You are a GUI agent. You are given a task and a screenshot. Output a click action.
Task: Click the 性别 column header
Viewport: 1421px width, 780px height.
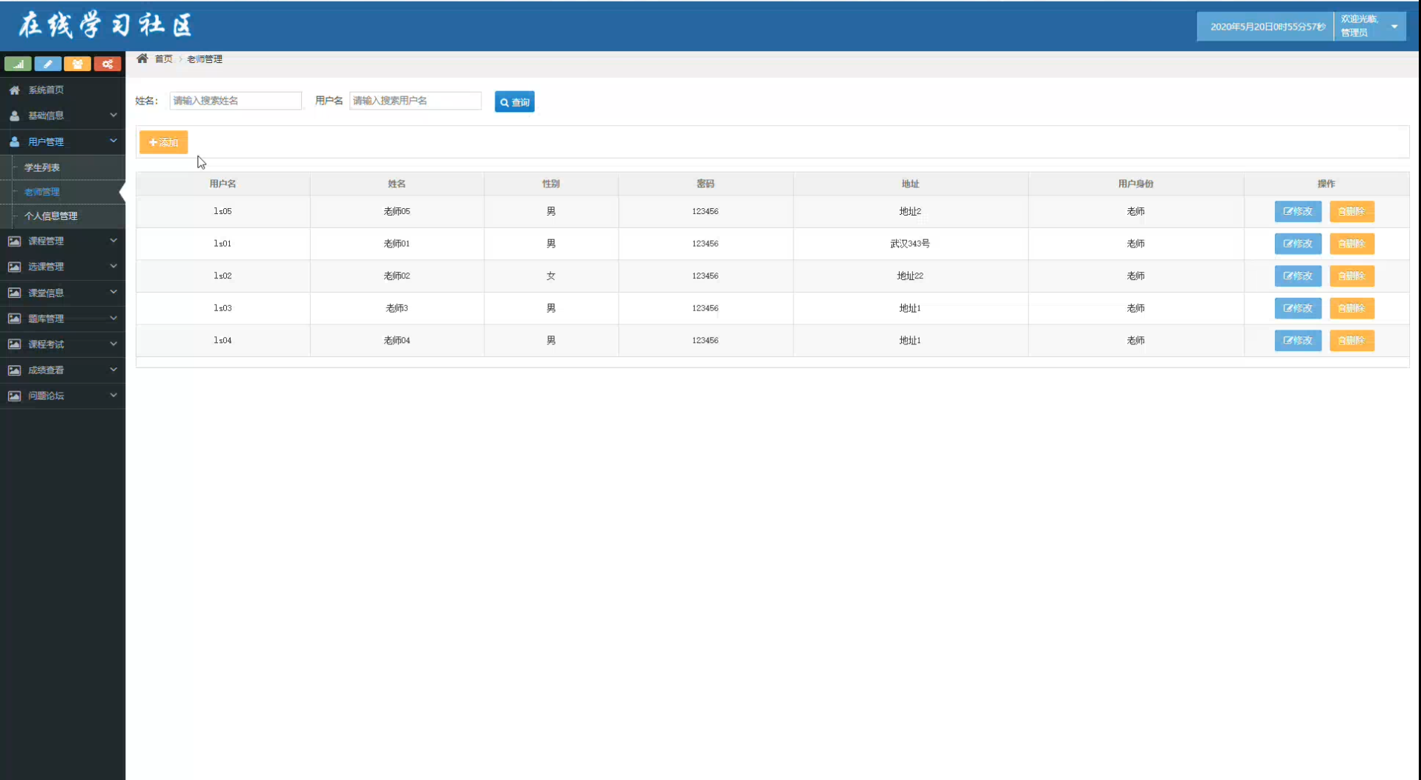click(551, 184)
